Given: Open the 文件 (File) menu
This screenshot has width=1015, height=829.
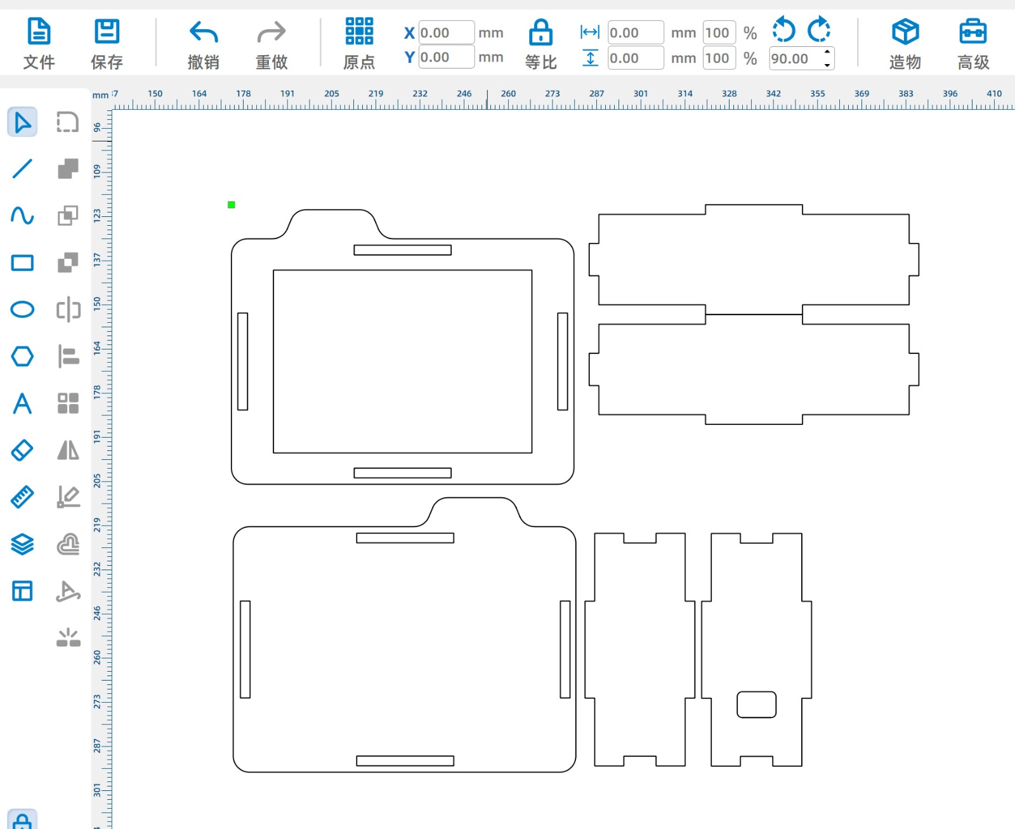Looking at the screenshot, I should pyautogui.click(x=39, y=44).
